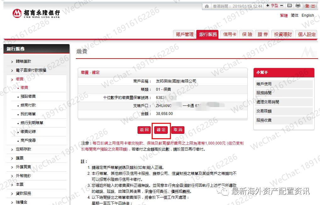Viewport: 320px width, 205px height.
Task: Select 繳費紀錄 in sidebar
Action: (28, 132)
